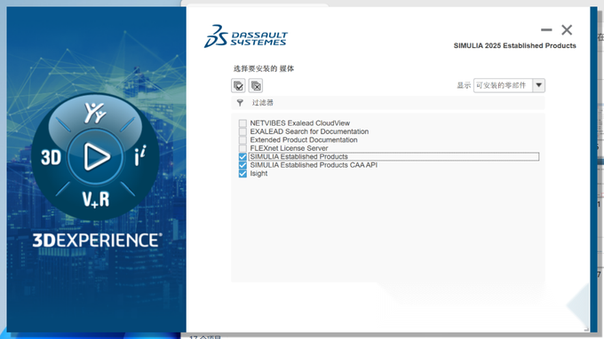Screen dimensions: 604x339
Task: Enable the NETVIBES Exalead CloudView checkbox
Action: [242, 123]
